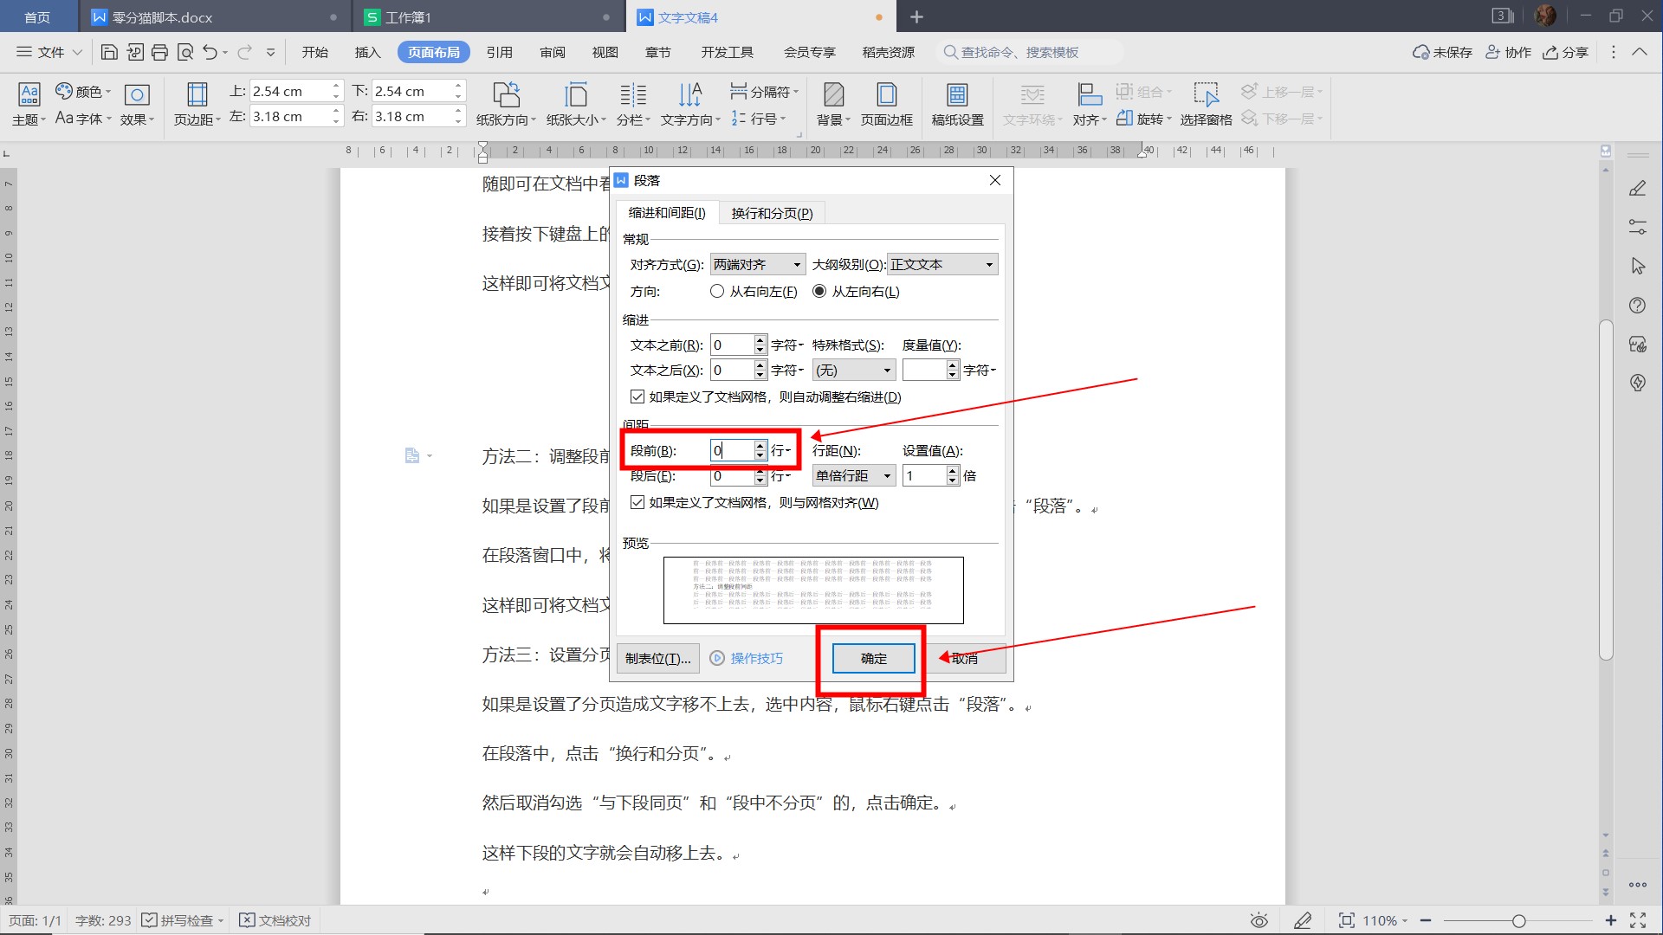Click the 确定 button in the dialog
The width and height of the screenshot is (1663, 935).
click(x=873, y=659)
